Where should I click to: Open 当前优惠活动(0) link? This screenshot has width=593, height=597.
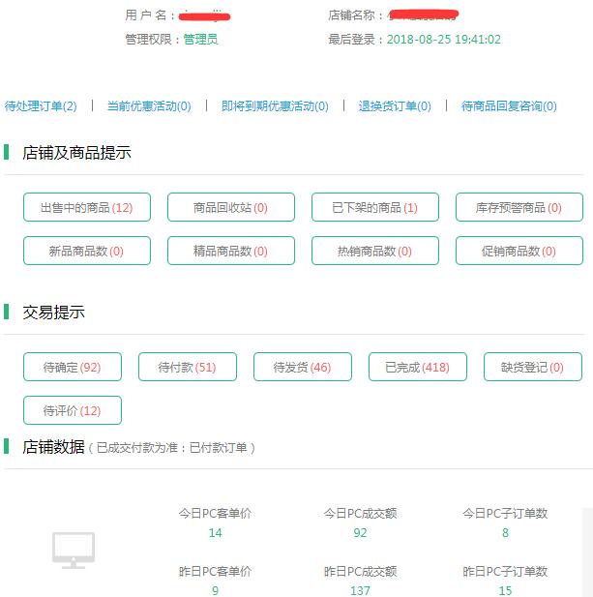(x=149, y=105)
